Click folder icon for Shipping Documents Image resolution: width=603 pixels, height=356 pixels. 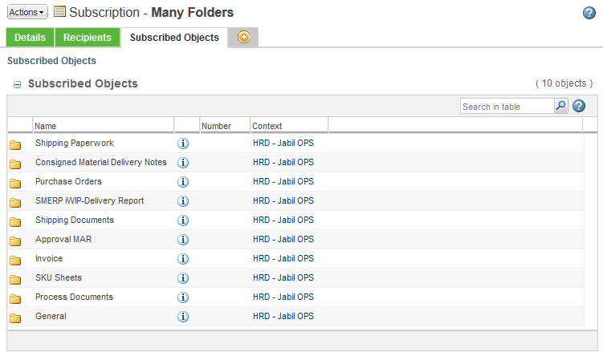[15, 221]
